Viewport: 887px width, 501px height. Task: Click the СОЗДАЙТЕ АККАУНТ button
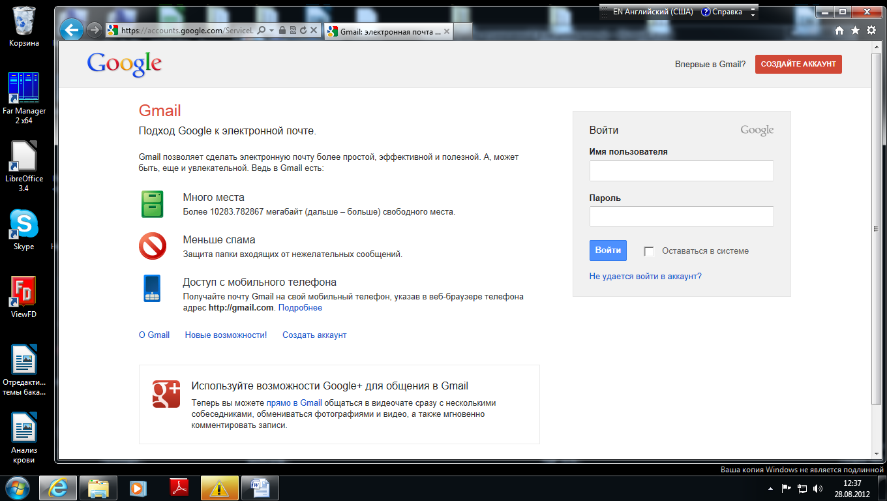798,64
